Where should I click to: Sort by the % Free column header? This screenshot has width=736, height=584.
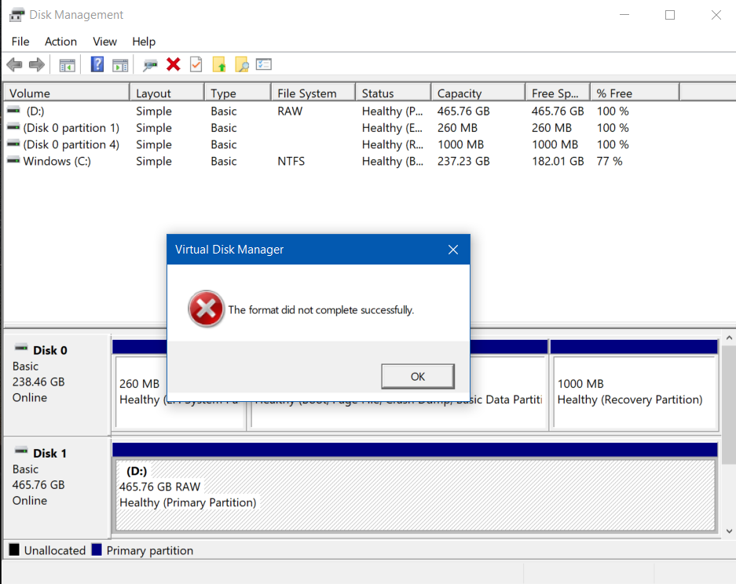pos(635,93)
